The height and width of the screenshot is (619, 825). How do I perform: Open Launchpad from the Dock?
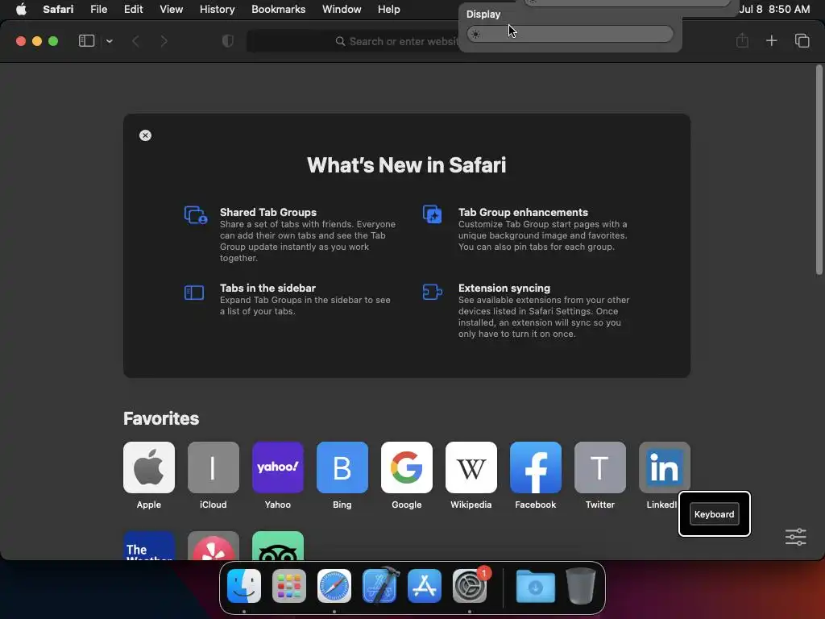289,586
